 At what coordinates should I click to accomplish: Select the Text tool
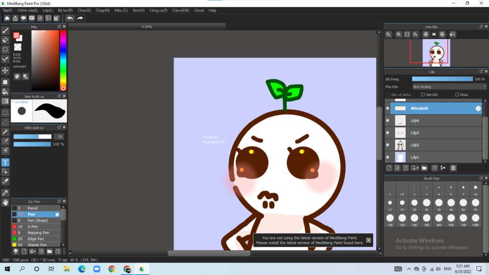pos(5,162)
